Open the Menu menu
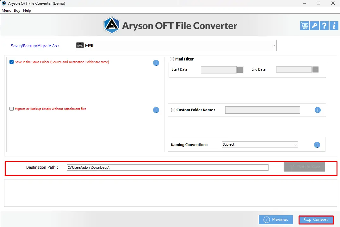The image size is (340, 227). coord(7,10)
